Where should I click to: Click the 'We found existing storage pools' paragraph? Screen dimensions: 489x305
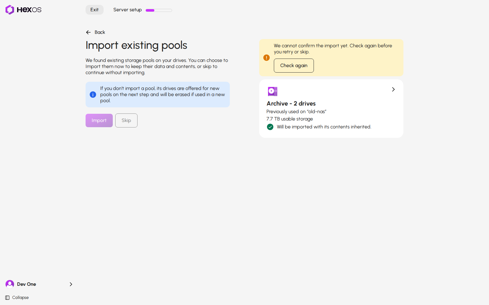pyautogui.click(x=157, y=66)
